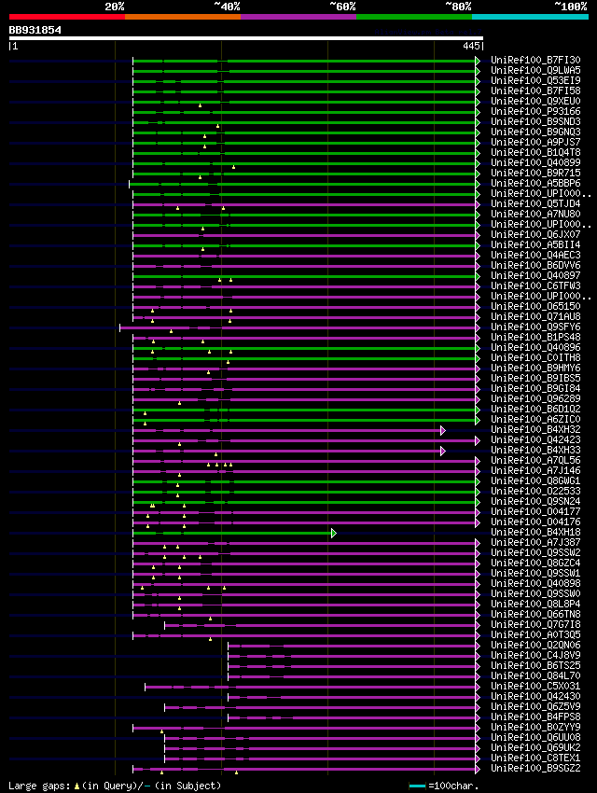Click the query end position 445
This screenshot has width=597, height=793.
pyautogui.click(x=471, y=46)
